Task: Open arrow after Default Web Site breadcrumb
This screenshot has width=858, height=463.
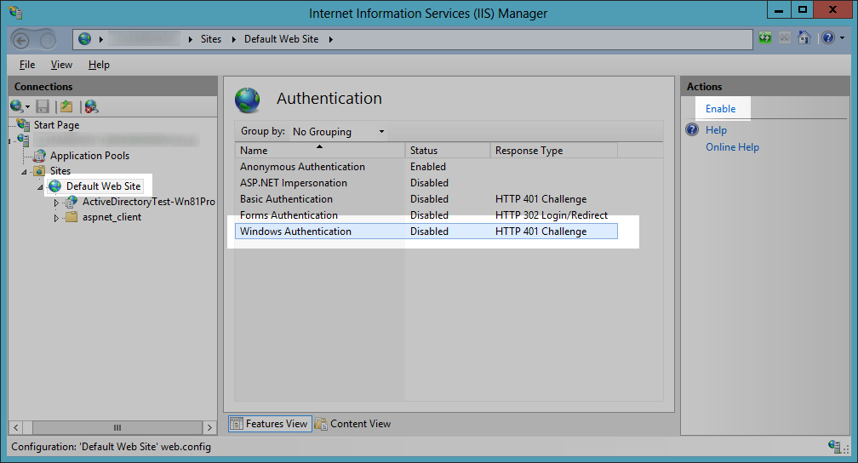Action: tap(330, 39)
